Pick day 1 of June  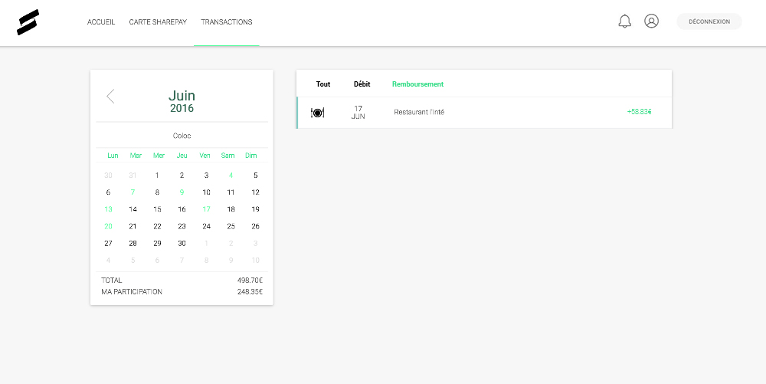click(x=157, y=176)
